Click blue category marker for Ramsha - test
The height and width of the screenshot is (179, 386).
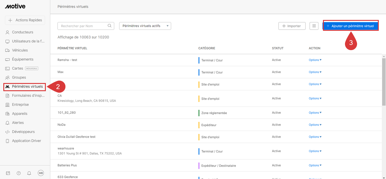point(199,60)
